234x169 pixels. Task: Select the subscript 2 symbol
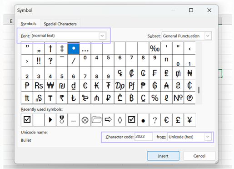click(x=27, y=73)
